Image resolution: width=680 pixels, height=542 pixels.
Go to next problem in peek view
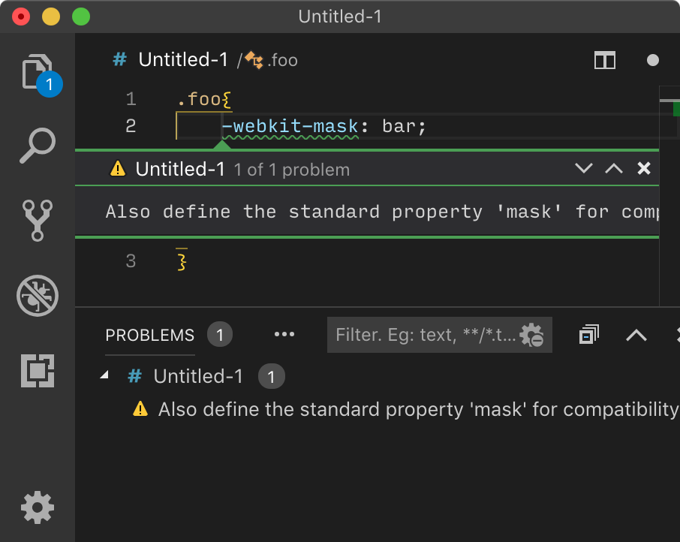pos(584,168)
